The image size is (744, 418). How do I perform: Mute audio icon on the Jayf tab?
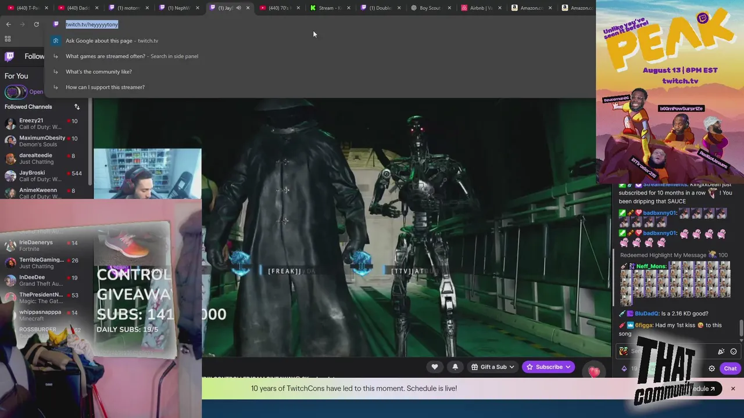[x=238, y=8]
